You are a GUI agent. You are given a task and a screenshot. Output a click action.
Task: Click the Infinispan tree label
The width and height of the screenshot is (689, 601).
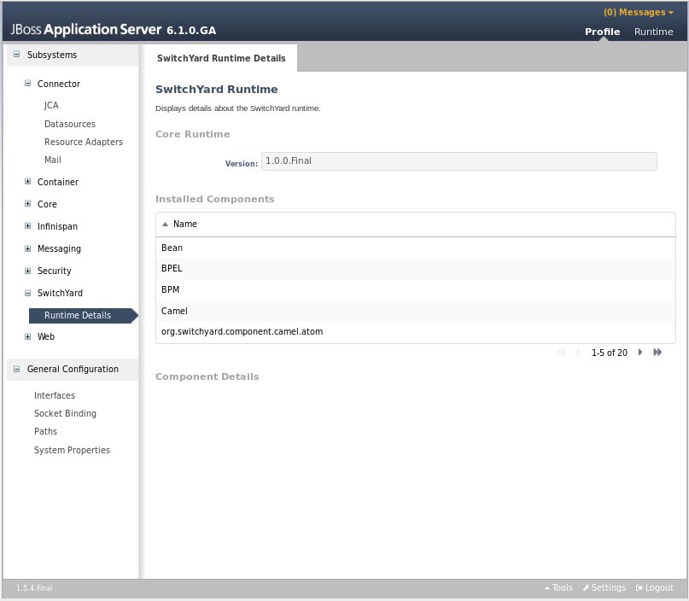pos(57,227)
